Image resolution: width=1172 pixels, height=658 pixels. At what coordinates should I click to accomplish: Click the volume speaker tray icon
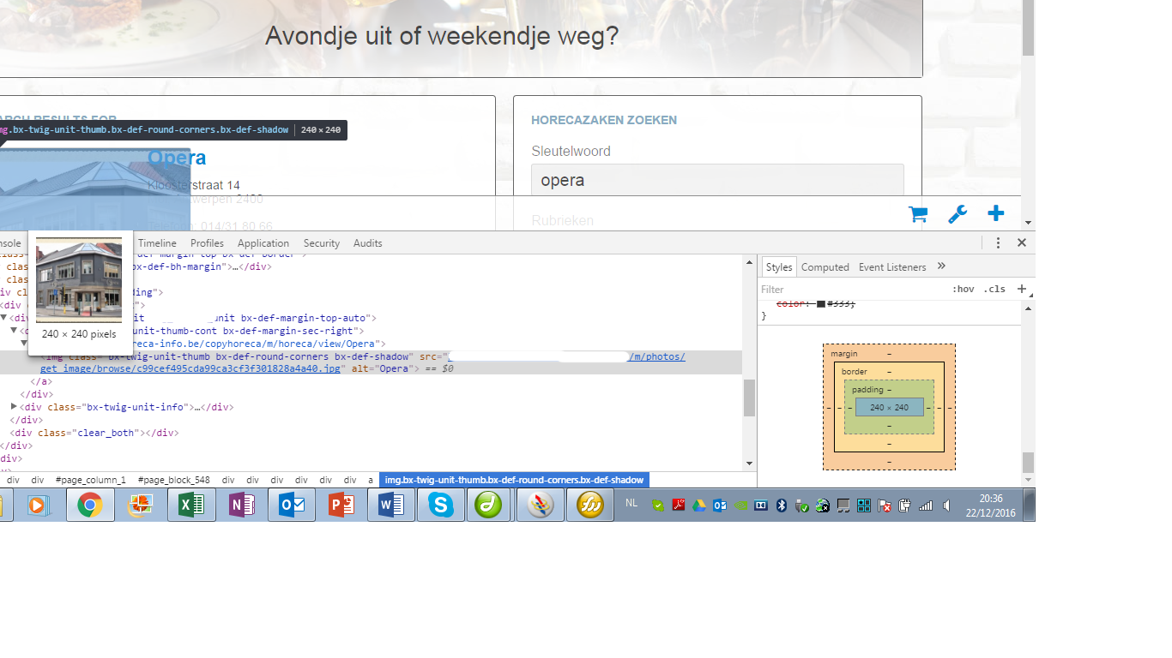[946, 505]
